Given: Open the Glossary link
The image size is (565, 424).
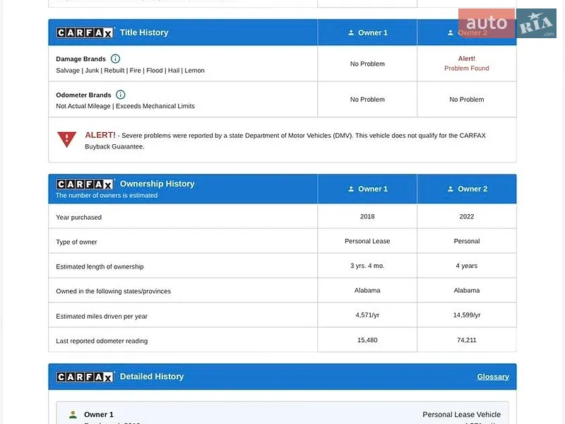Looking at the screenshot, I should pos(493,377).
